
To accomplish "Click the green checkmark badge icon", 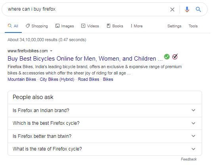I will [x=167, y=57].
